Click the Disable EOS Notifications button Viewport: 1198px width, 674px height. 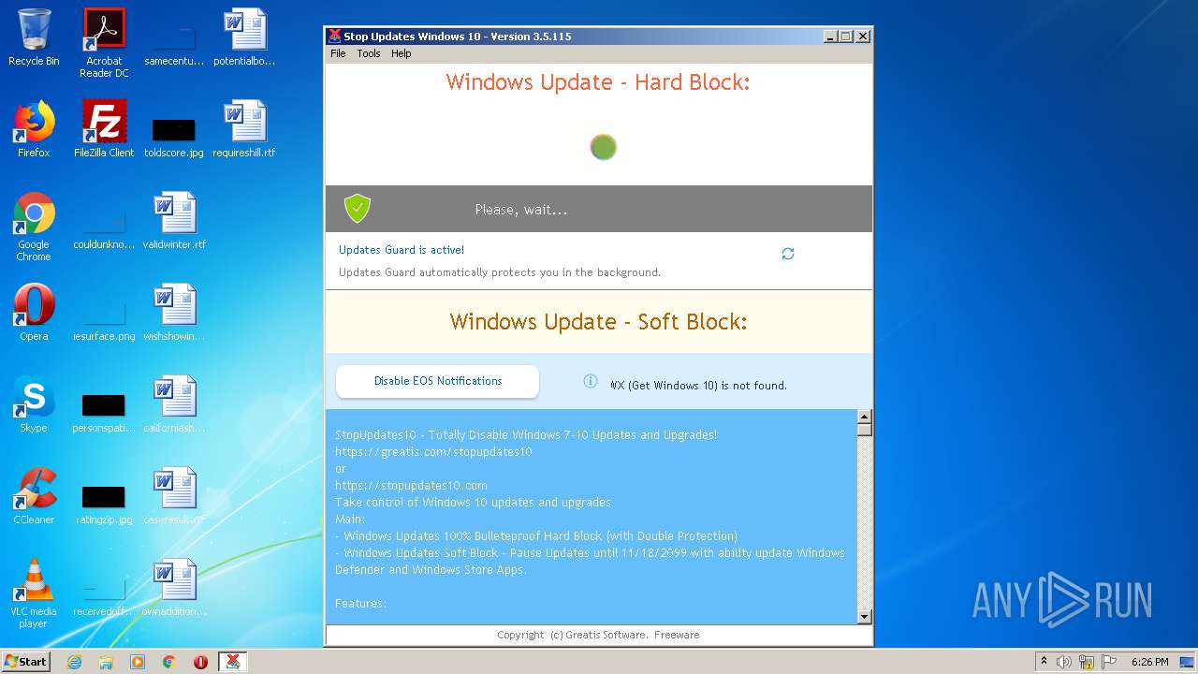coord(437,381)
